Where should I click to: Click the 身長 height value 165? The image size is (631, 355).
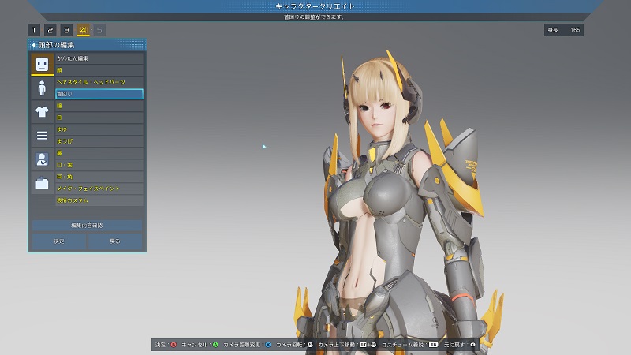(x=575, y=30)
